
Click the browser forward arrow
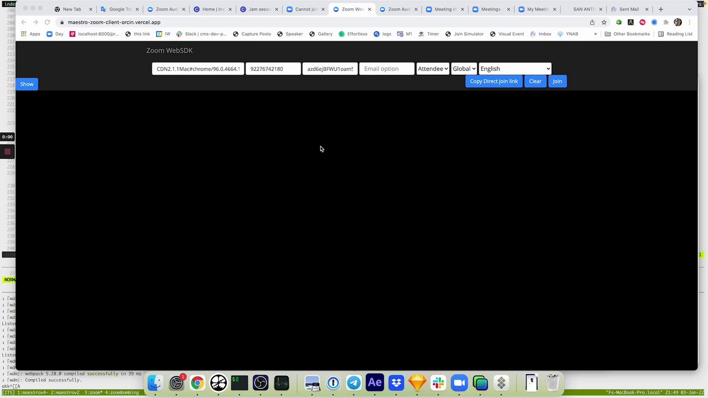35,22
